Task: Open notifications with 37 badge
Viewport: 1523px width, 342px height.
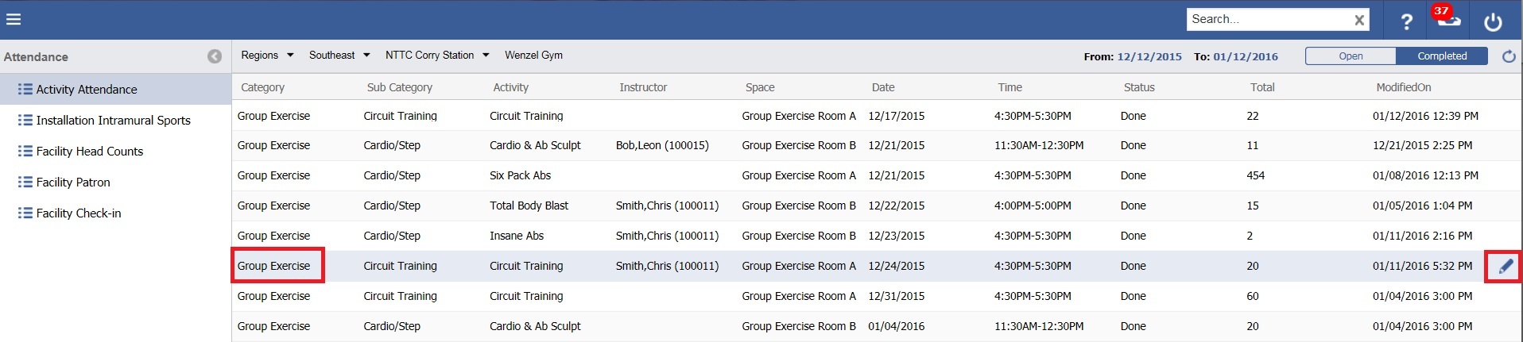Action: pyautogui.click(x=1447, y=19)
